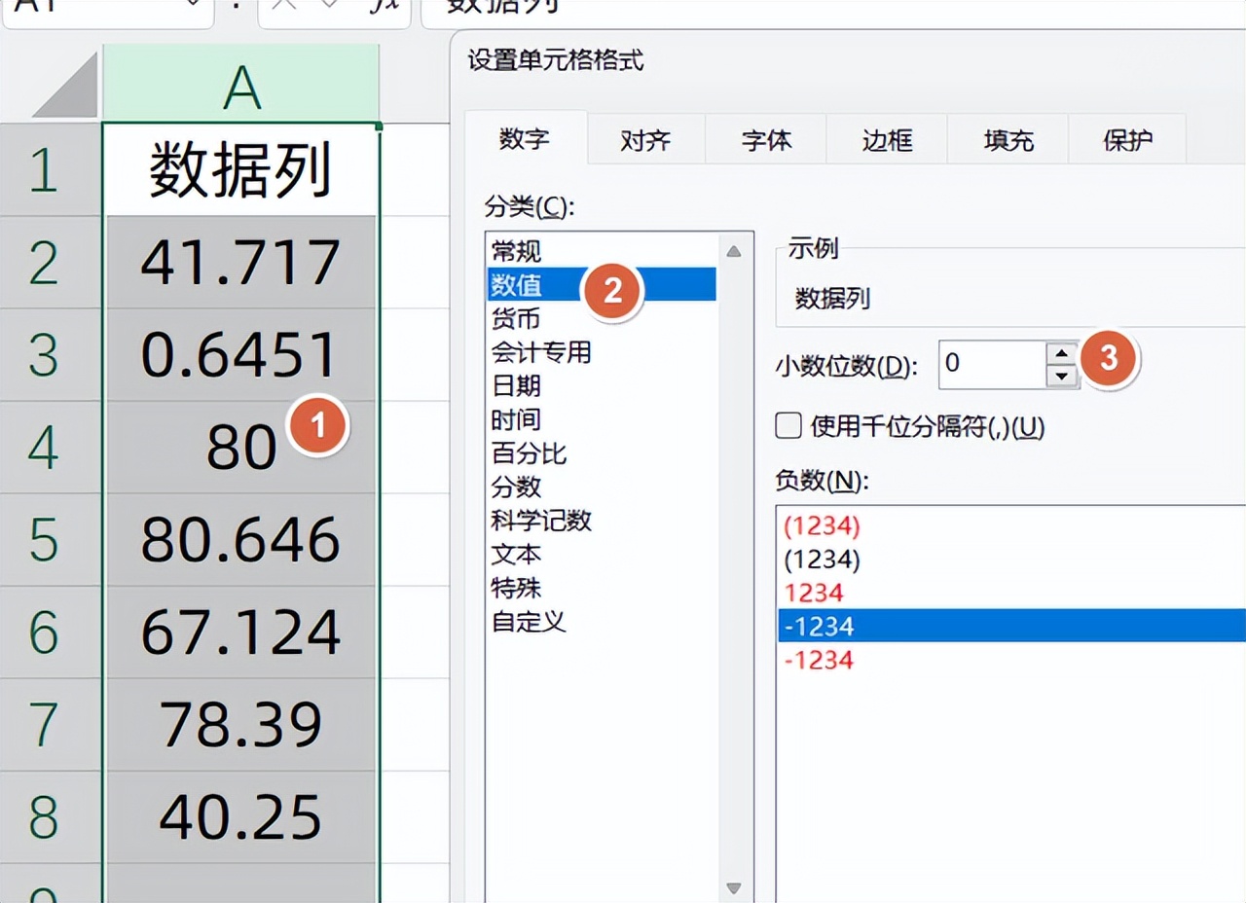Select the 文本 category
Viewport: 1246px width, 903px height.
click(602, 554)
